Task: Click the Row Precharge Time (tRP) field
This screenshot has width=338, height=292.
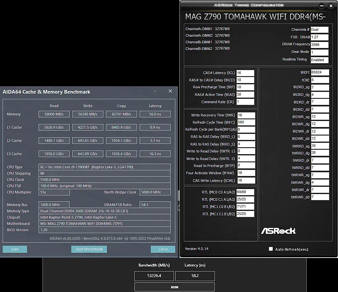Action: click(x=245, y=87)
